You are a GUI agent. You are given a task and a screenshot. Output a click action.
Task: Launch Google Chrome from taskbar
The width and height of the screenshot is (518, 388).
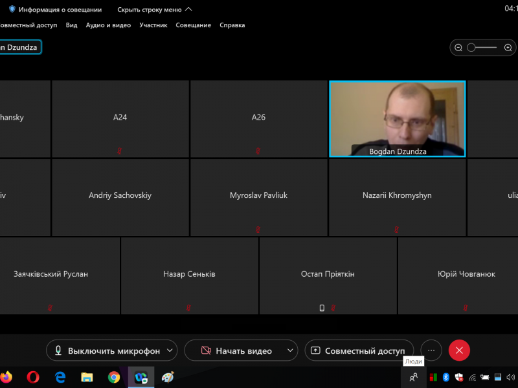coord(114,377)
